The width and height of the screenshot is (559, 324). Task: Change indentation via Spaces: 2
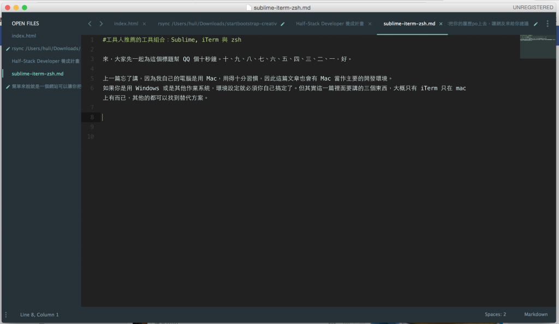click(495, 314)
